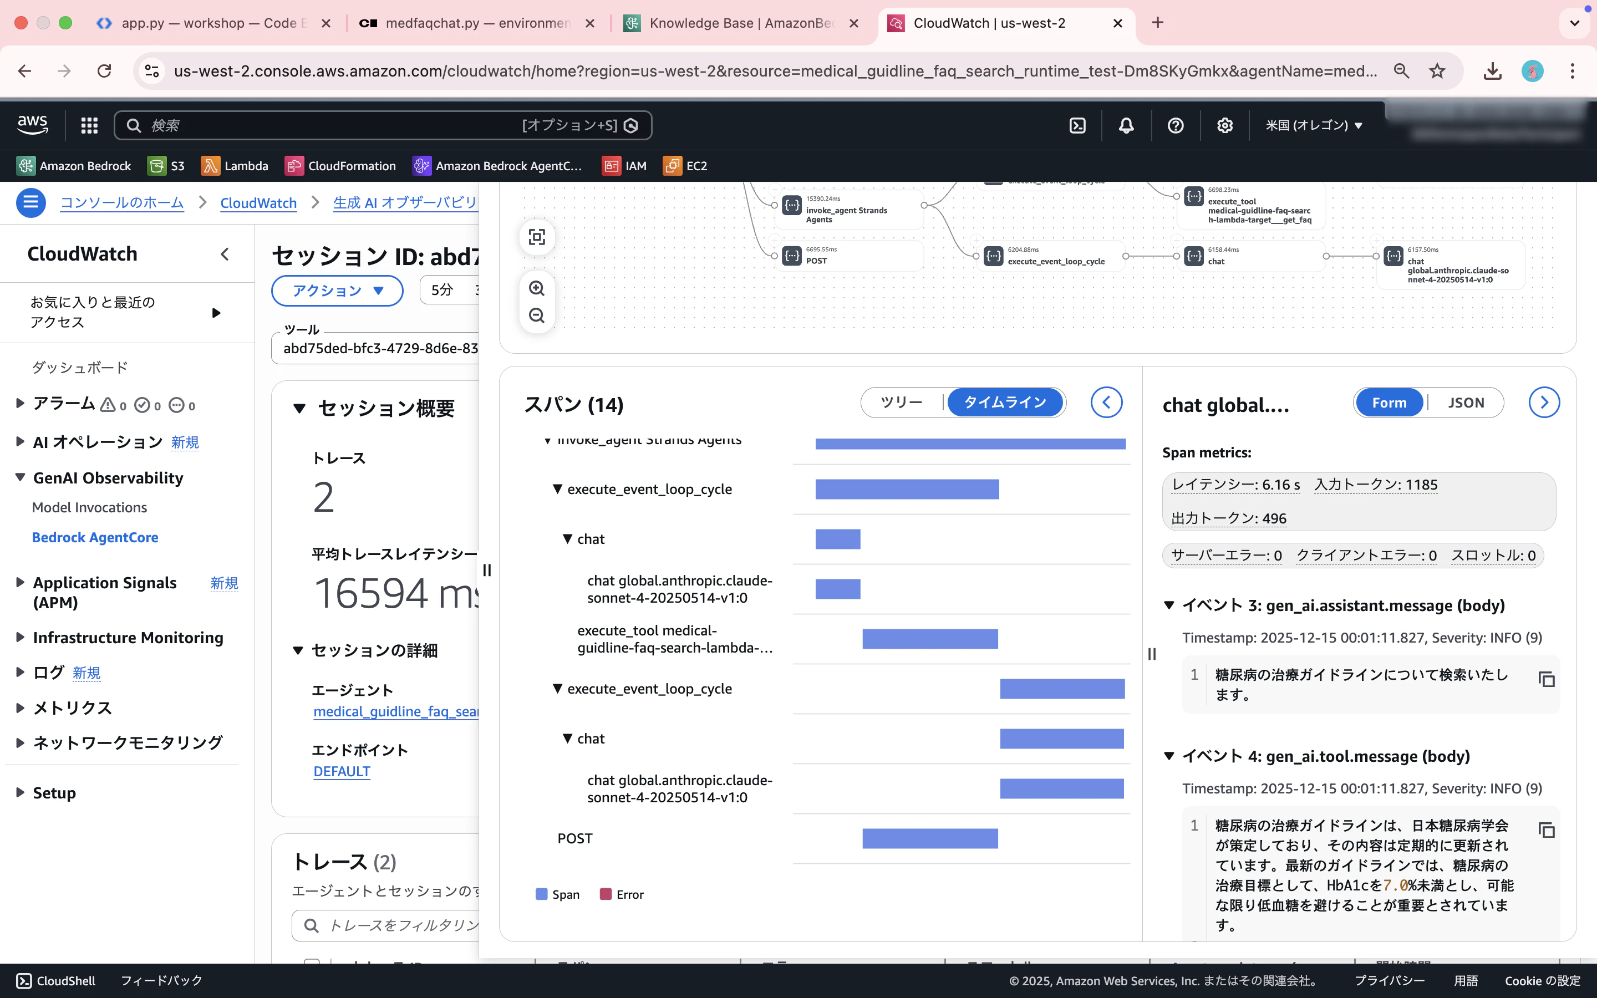The height and width of the screenshot is (998, 1597).
Task: Switch span view to ツリー
Action: pyautogui.click(x=902, y=402)
